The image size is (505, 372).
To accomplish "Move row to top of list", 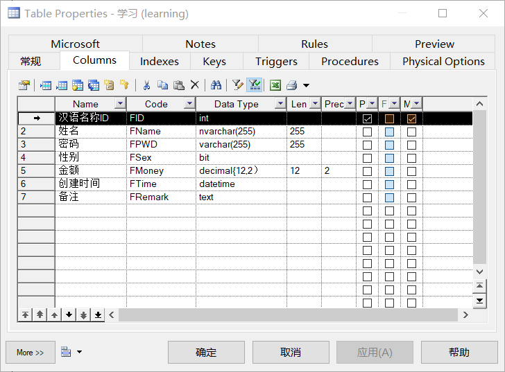I will tap(25, 315).
